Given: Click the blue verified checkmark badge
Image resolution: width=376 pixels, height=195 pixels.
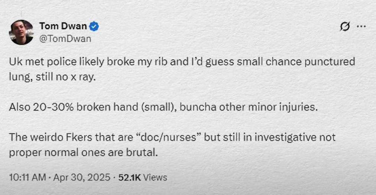Looking at the screenshot, I should (x=94, y=26).
